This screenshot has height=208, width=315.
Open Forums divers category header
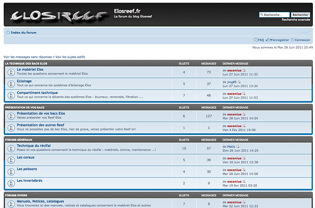[x=16, y=195]
